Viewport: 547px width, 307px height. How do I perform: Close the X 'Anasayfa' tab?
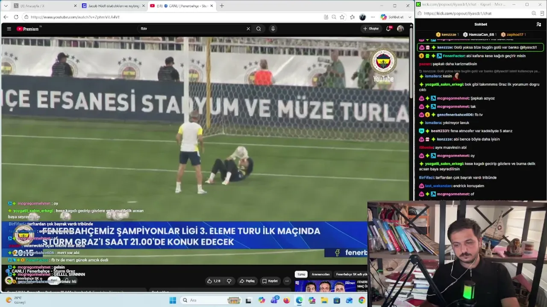point(75,6)
